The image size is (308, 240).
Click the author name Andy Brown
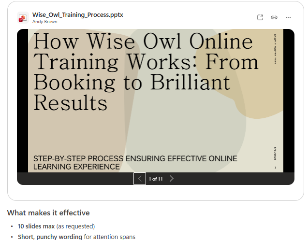(x=45, y=22)
